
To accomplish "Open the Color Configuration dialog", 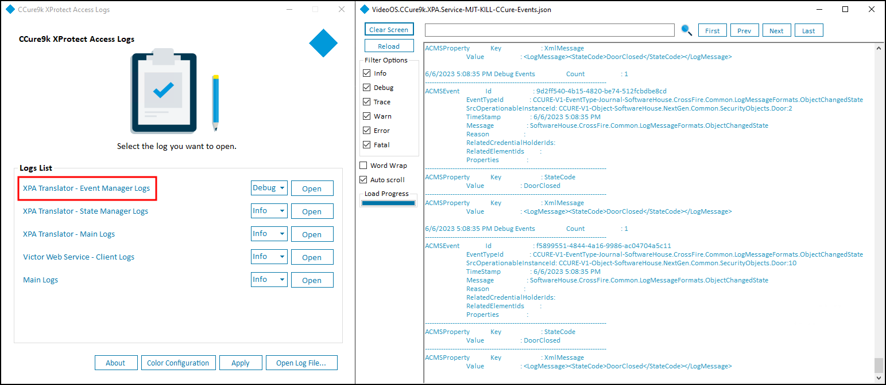I will pos(178,363).
